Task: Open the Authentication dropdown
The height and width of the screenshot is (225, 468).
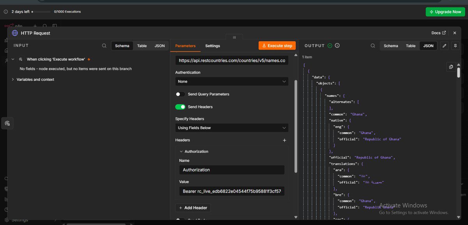Action: [x=232, y=81]
